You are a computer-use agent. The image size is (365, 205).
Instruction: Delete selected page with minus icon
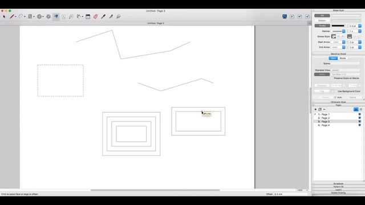[x=325, y=109]
